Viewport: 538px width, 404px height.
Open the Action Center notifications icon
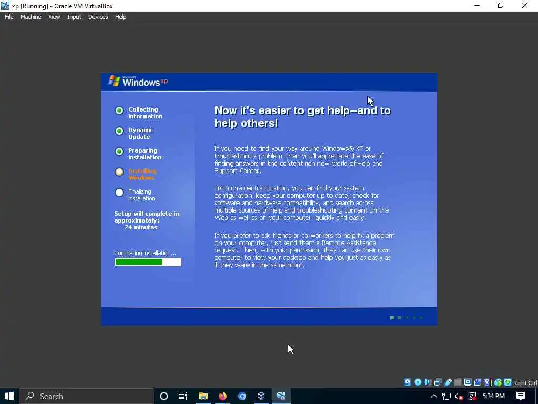pos(521,396)
